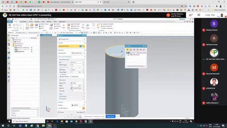Open the Move Face tool
This screenshot has height=128, width=227.
click(68, 26)
